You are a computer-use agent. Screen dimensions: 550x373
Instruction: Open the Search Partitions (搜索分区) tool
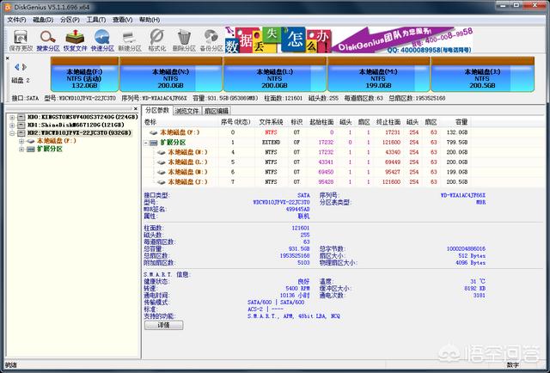48,40
